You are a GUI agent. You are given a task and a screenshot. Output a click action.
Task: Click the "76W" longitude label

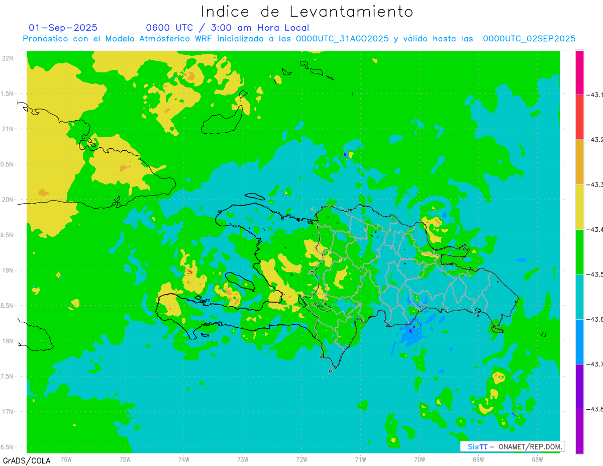point(66,459)
